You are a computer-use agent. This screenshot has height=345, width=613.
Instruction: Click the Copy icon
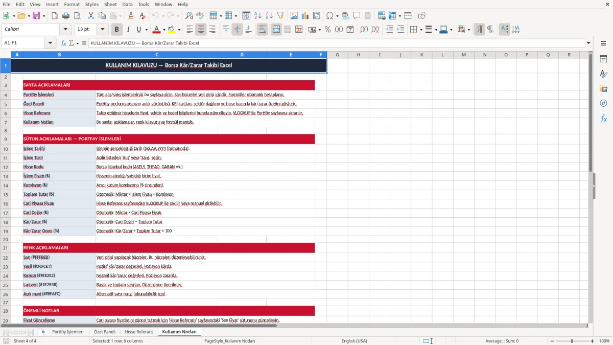(x=102, y=16)
